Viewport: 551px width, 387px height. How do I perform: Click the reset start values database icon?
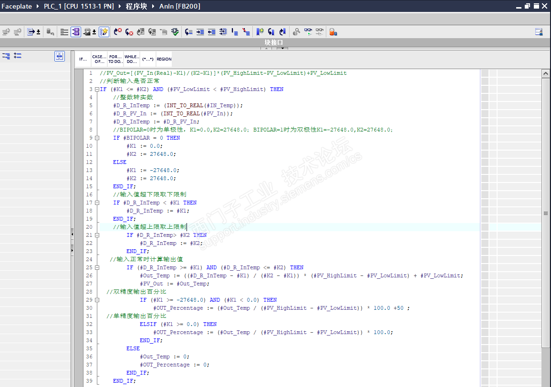click(x=50, y=32)
